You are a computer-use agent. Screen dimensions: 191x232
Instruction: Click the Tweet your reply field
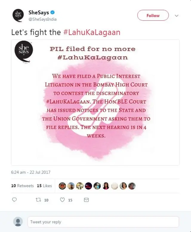[103, 222]
